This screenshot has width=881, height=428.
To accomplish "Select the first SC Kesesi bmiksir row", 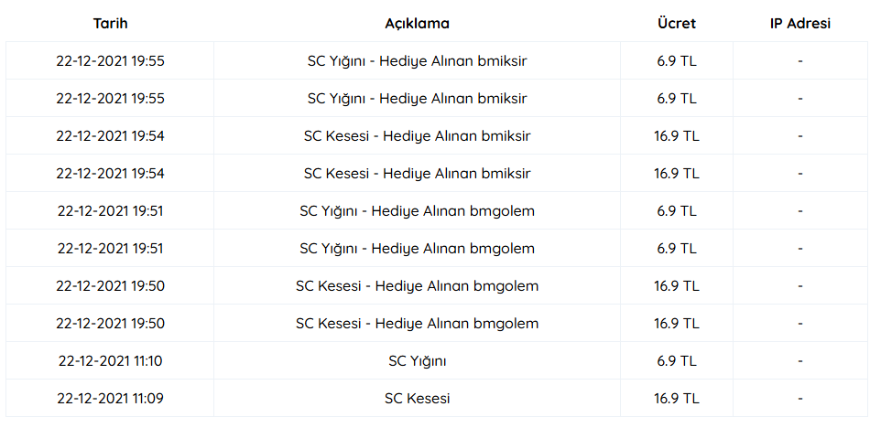I will pyautogui.click(x=437, y=135).
